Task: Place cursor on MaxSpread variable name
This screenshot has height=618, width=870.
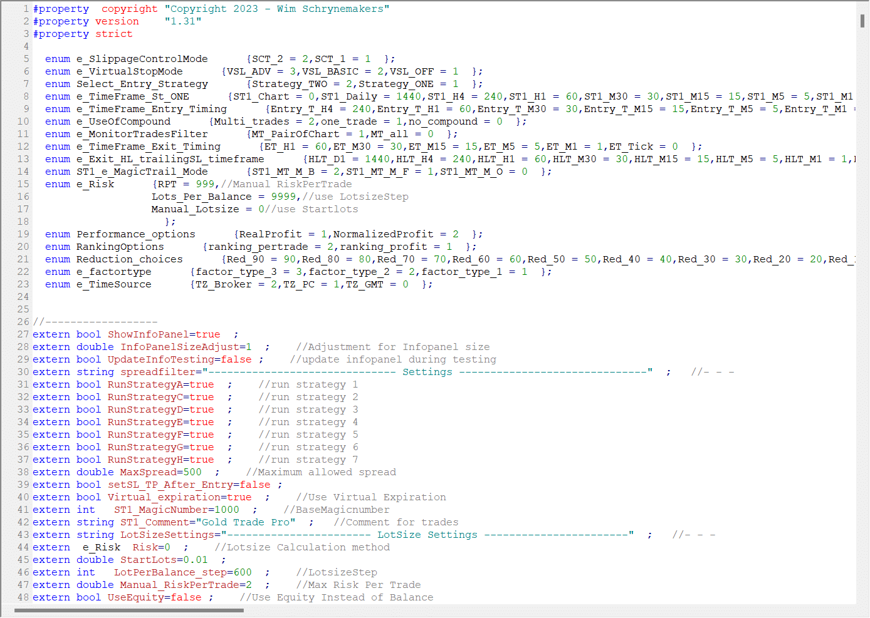Action: coord(147,472)
